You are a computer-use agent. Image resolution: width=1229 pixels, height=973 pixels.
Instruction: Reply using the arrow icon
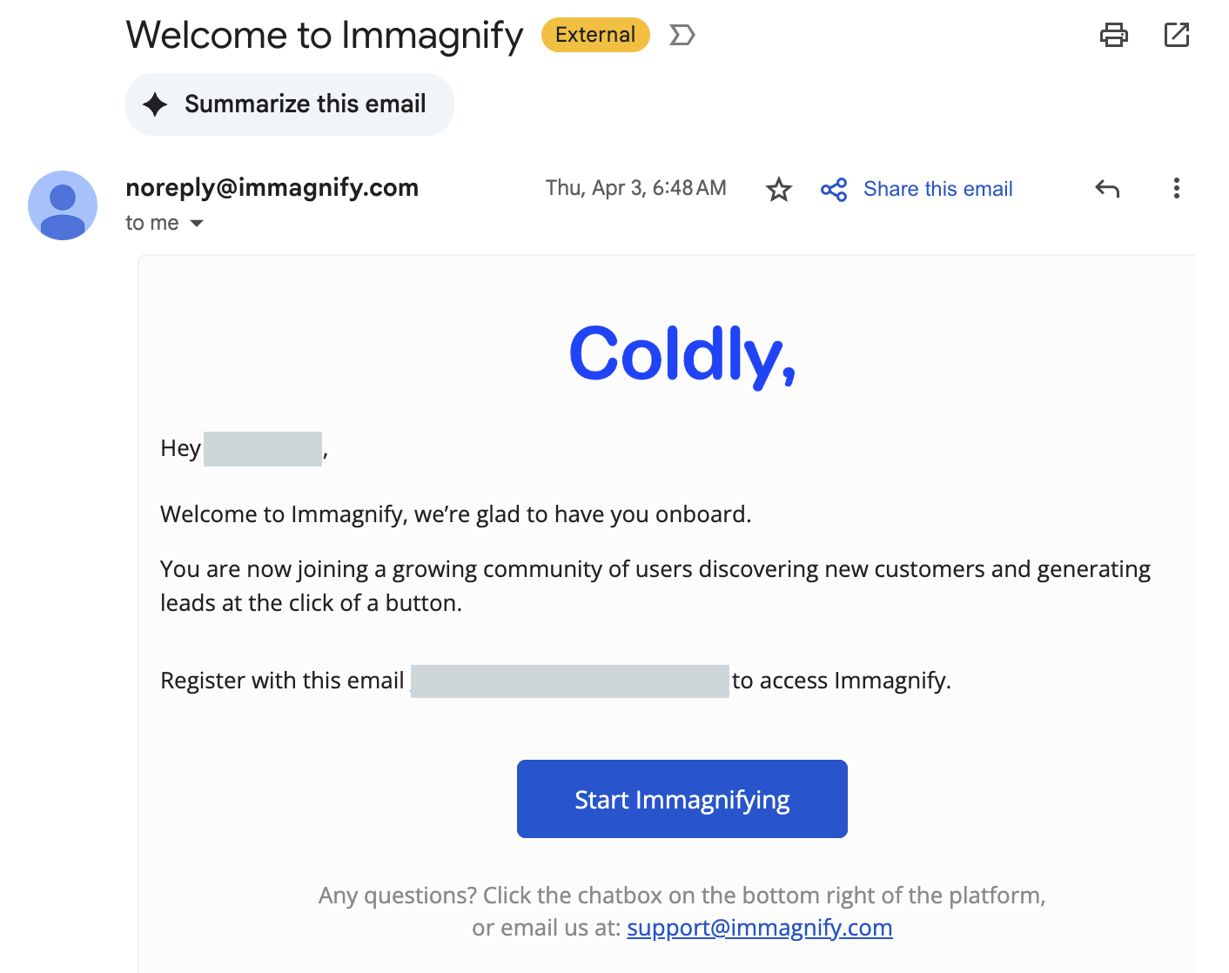(1106, 189)
